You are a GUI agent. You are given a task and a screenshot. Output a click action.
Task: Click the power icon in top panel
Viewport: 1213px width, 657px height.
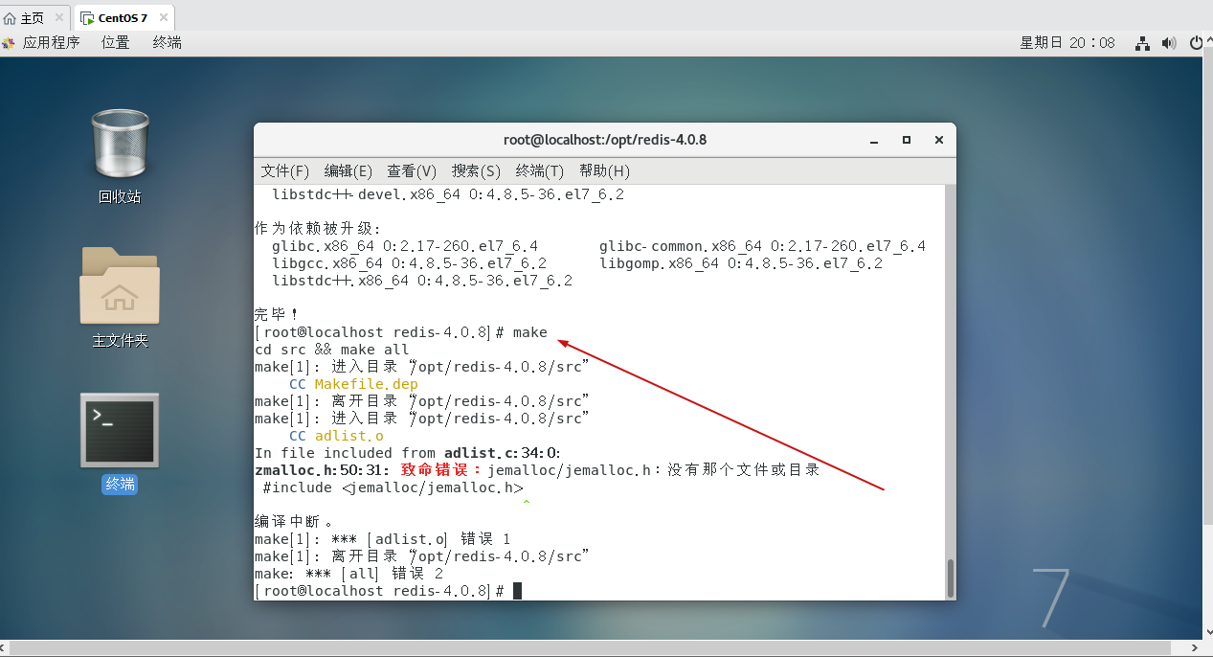tap(1197, 43)
